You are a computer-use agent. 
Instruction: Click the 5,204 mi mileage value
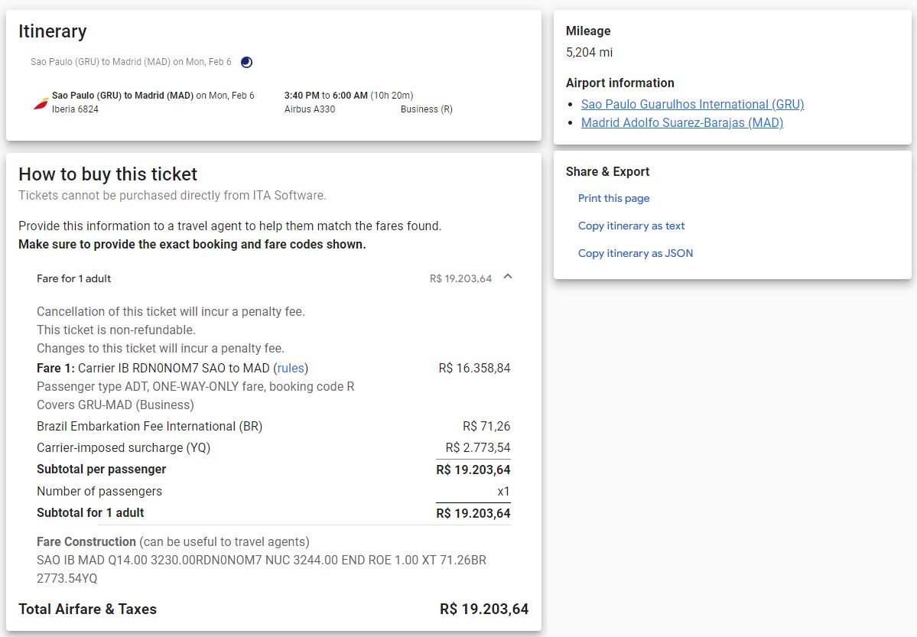click(x=589, y=53)
